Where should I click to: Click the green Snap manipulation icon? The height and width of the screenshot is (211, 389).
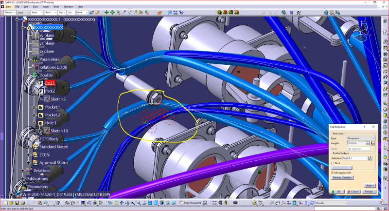coord(106,13)
